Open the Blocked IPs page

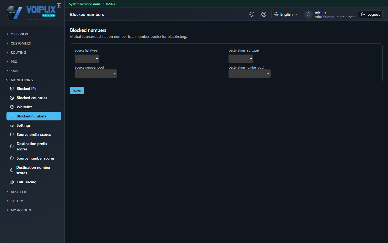[x=34, y=89]
